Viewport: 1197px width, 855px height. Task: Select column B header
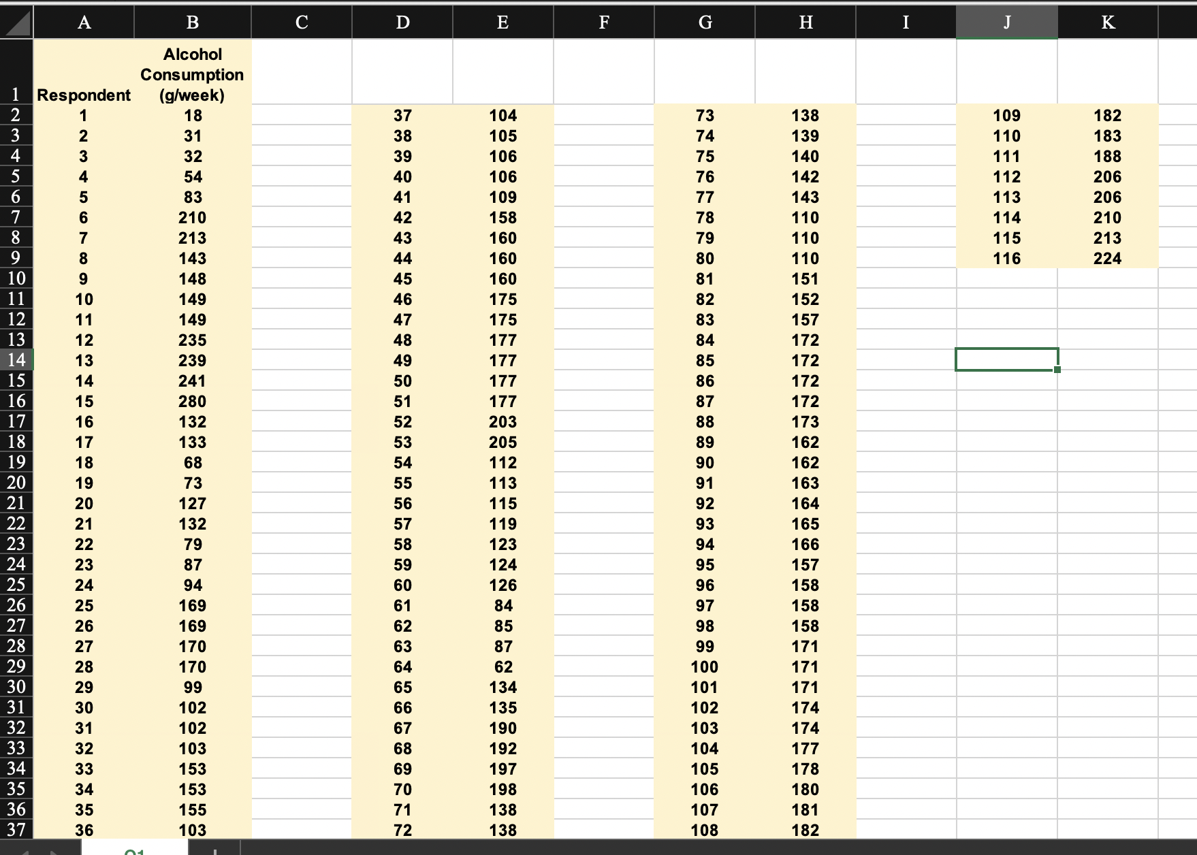[x=193, y=21]
